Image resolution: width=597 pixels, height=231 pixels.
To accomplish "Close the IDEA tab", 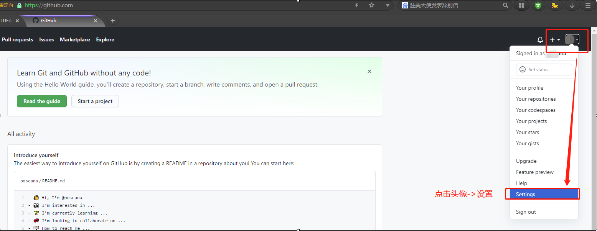I will (17, 21).
